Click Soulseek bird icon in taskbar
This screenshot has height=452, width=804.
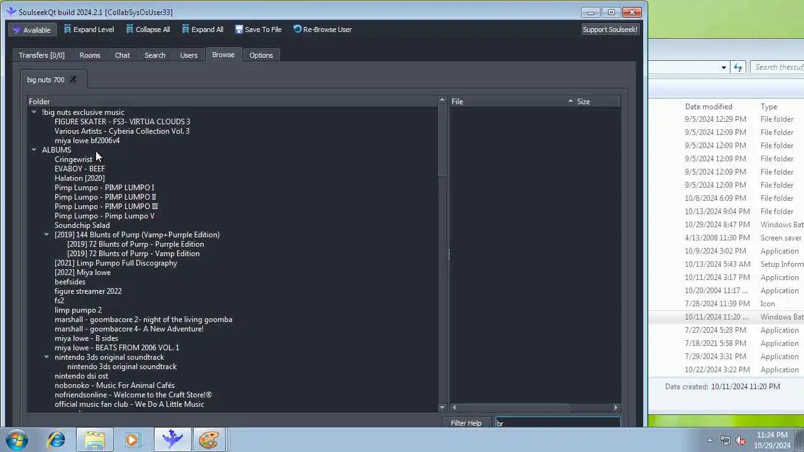pyautogui.click(x=171, y=440)
